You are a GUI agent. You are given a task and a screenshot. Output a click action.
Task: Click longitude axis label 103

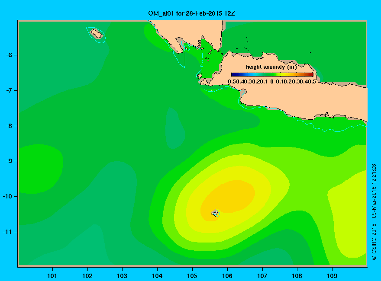tap(122, 276)
